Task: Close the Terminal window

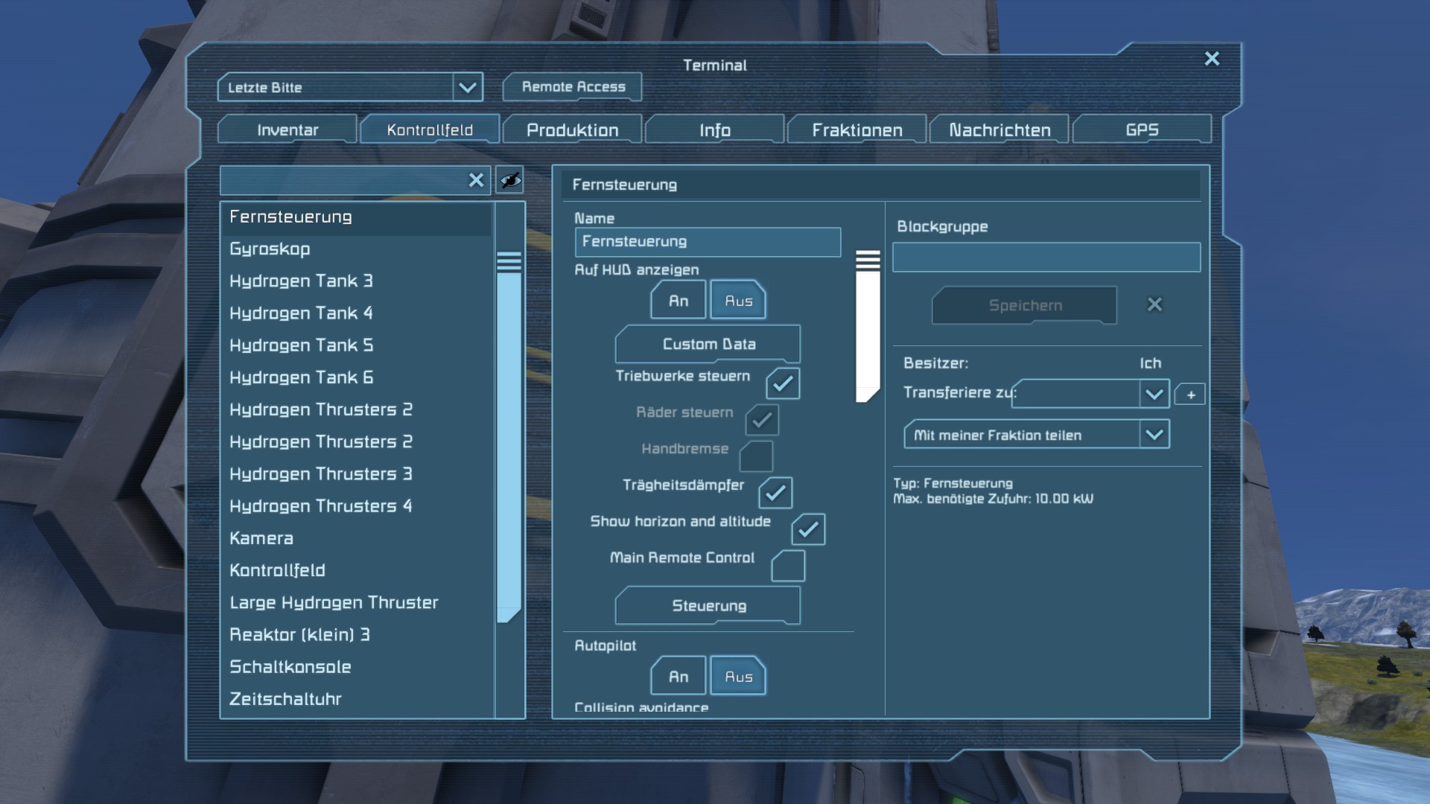Action: point(1212,59)
